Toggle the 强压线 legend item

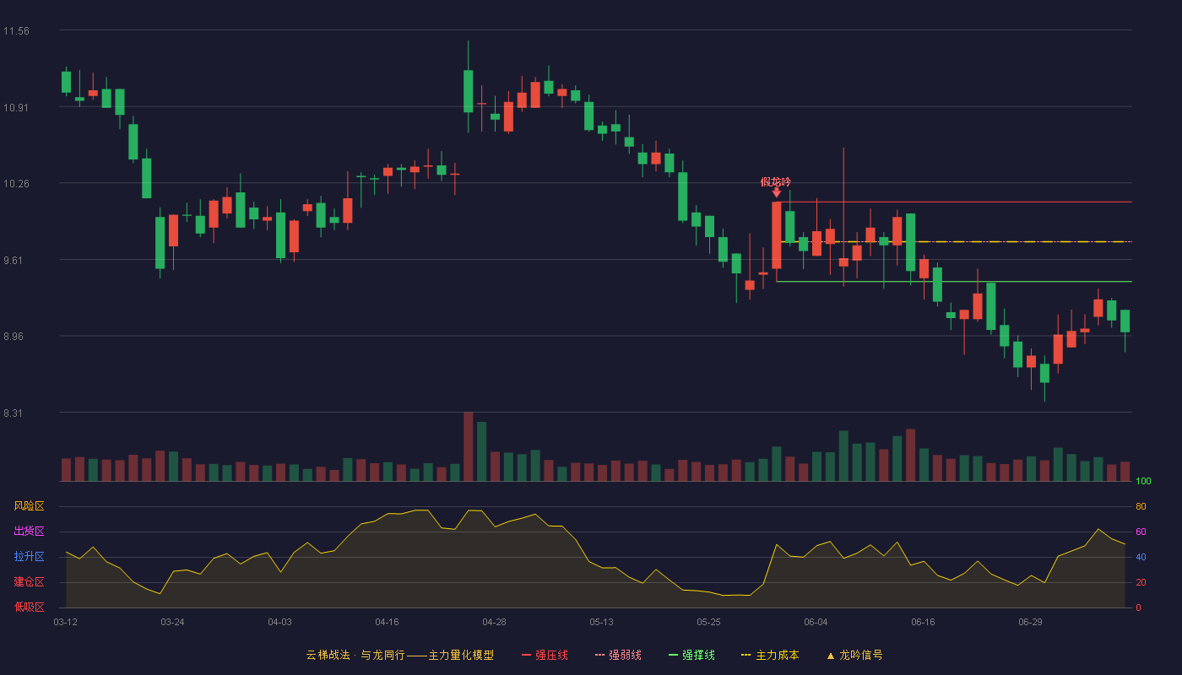[545, 655]
